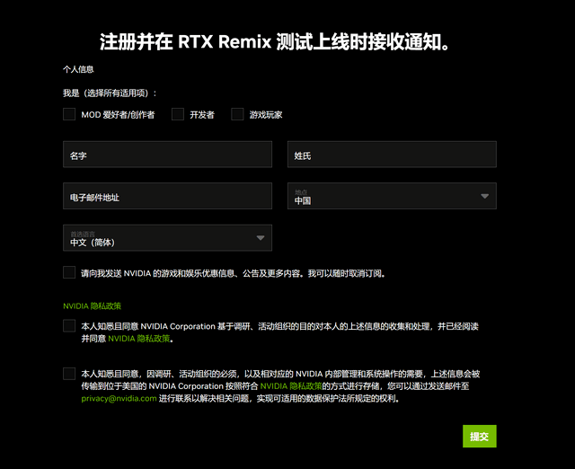Enable NVIDIA 游戏和娱乐优惠信息 subscription checkbox
The image size is (575, 469).
[69, 272]
